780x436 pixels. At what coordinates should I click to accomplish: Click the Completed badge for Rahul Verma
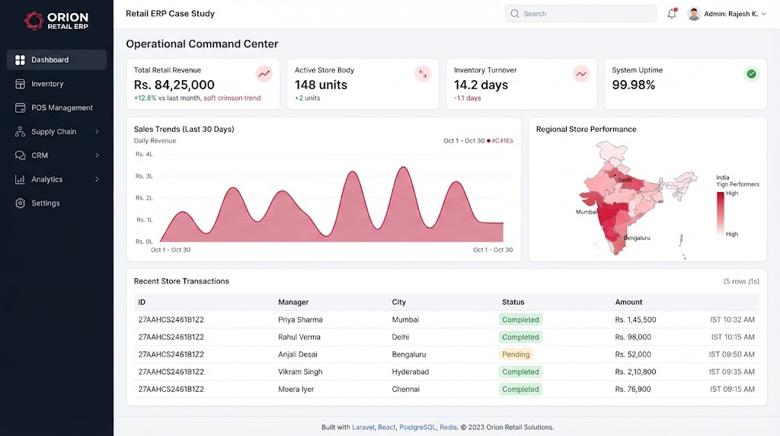tap(520, 337)
